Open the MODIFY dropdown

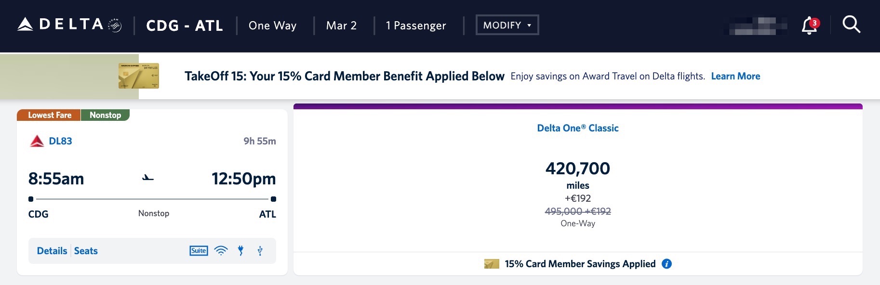pyautogui.click(x=507, y=25)
